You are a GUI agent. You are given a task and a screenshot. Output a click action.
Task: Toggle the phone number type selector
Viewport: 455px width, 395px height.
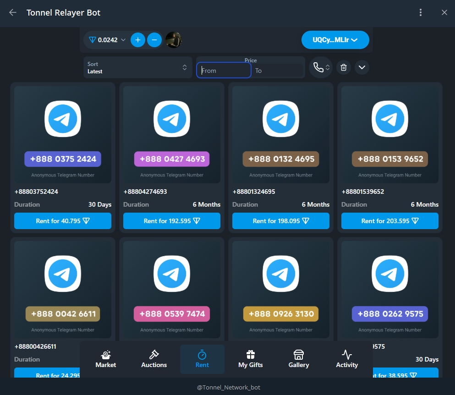pos(320,67)
